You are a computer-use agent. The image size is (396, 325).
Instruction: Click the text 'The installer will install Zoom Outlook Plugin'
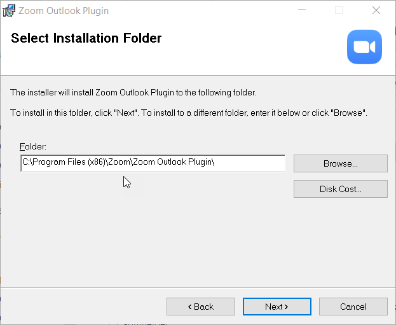coord(92,93)
